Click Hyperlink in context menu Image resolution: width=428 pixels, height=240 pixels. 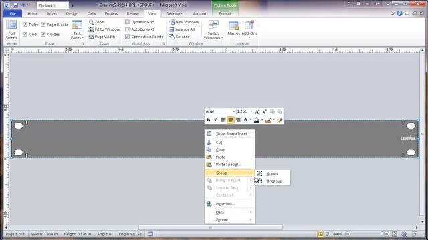pyautogui.click(x=230, y=203)
